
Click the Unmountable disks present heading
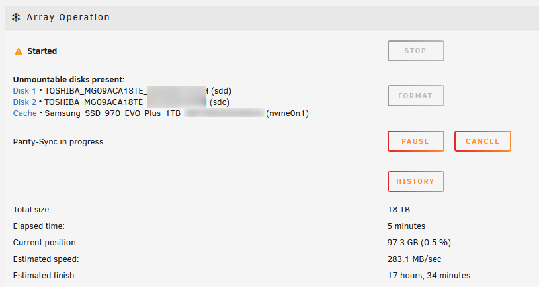69,80
